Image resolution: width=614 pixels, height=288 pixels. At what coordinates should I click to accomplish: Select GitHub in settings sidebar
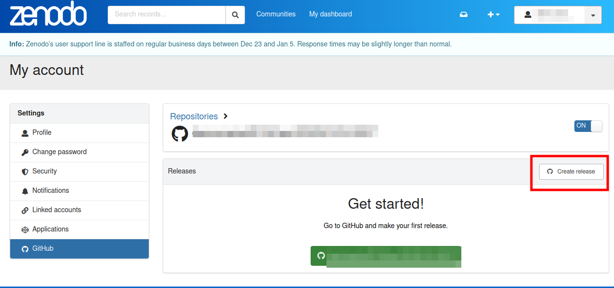coord(79,249)
